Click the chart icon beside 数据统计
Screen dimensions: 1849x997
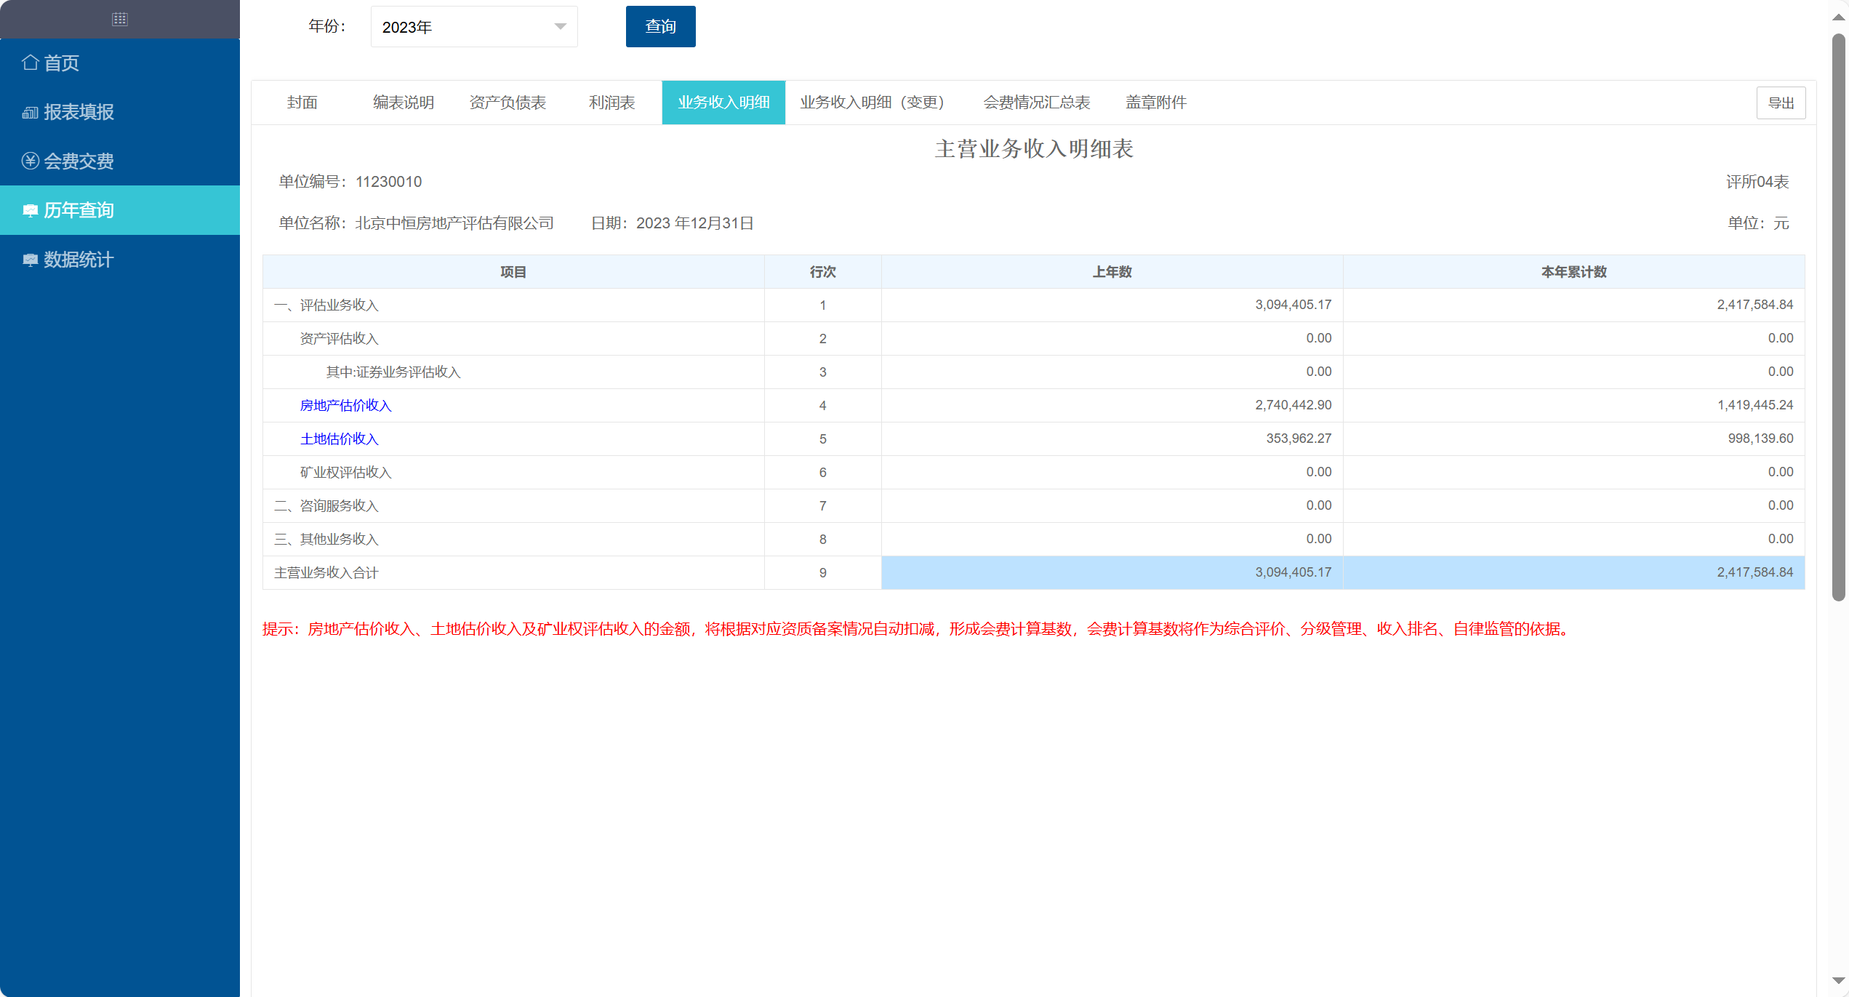coord(30,260)
